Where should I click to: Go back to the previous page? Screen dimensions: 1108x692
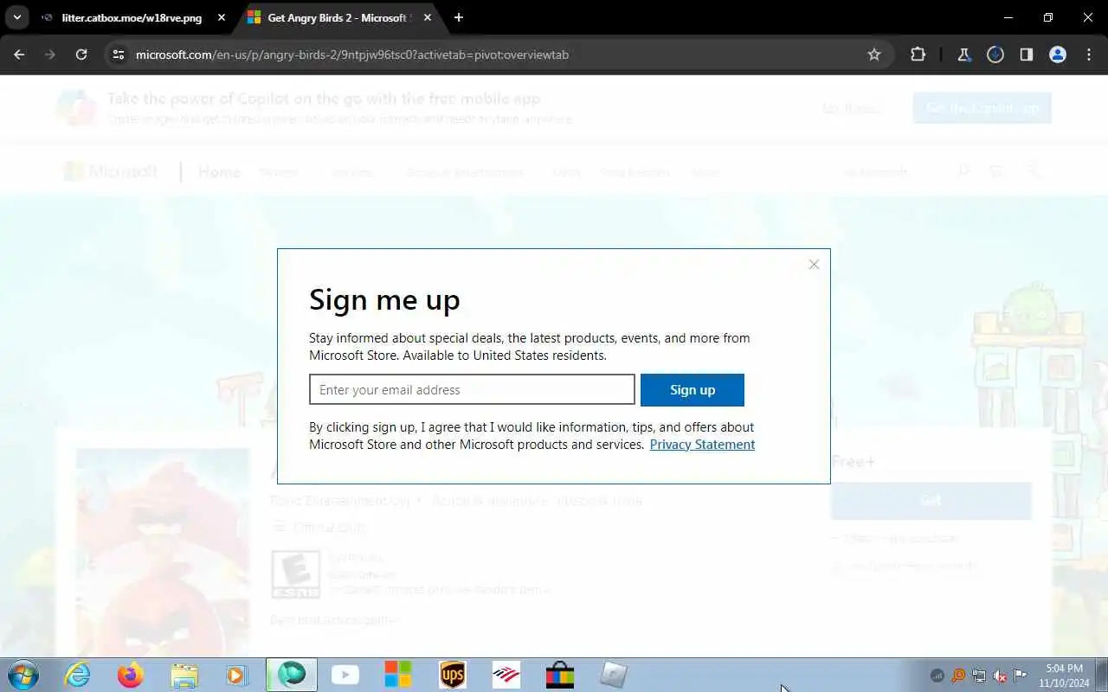19,54
